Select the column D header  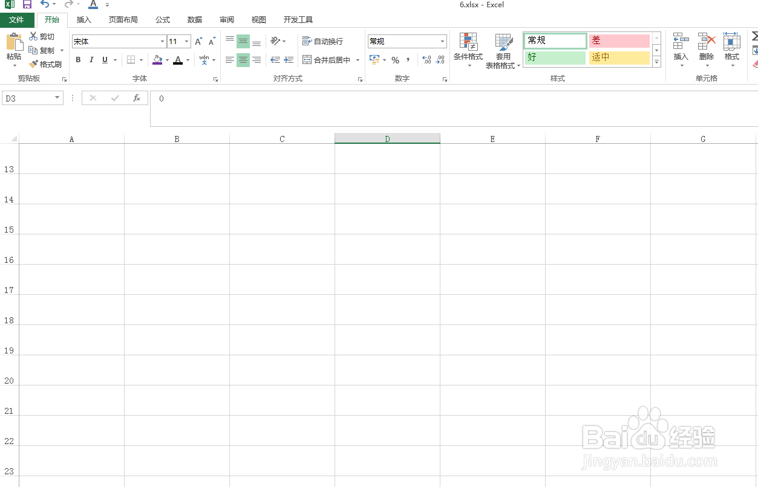(x=387, y=139)
